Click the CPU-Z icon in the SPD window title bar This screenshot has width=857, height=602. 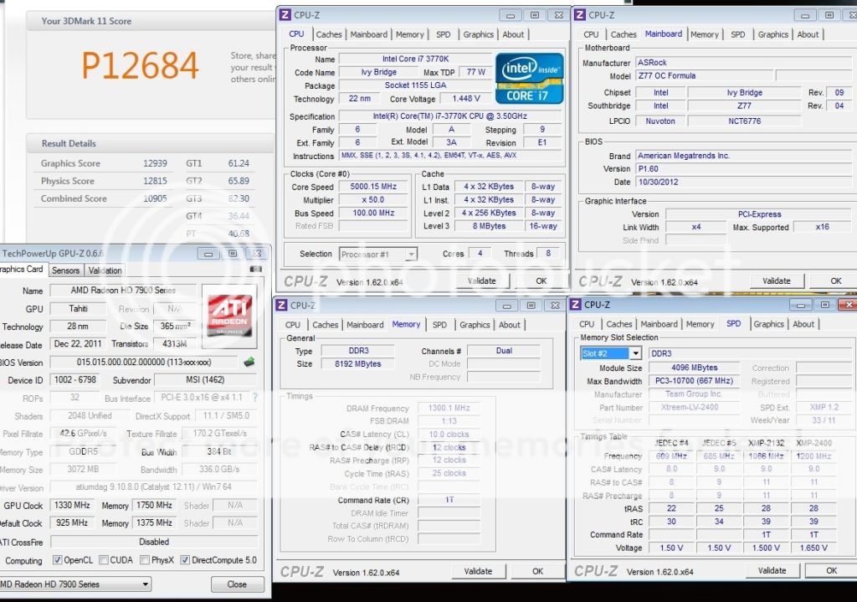576,305
